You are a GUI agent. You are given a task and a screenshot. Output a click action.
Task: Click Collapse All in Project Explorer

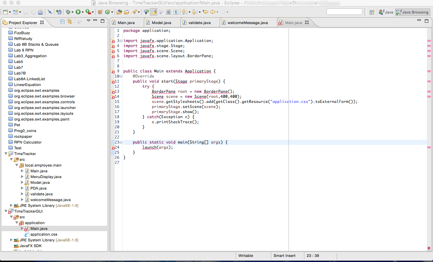(63, 22)
